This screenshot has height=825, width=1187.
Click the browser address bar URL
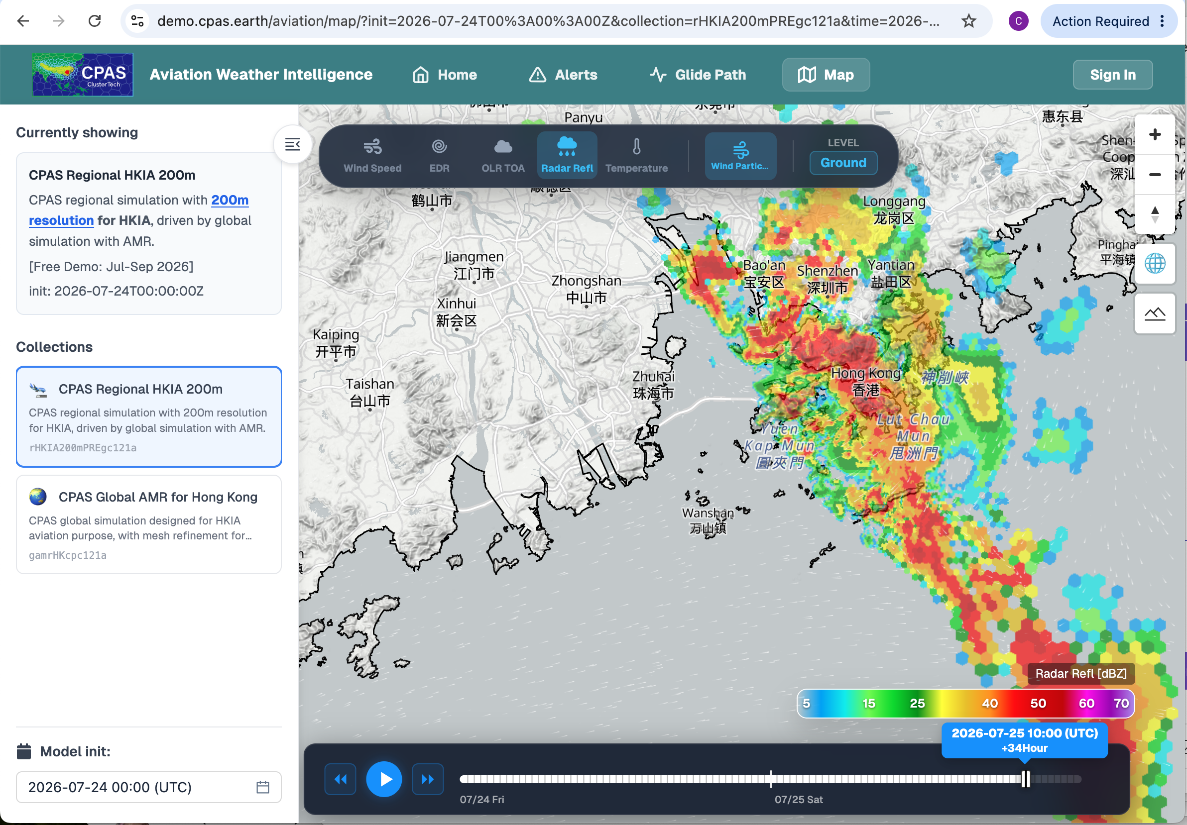(548, 21)
